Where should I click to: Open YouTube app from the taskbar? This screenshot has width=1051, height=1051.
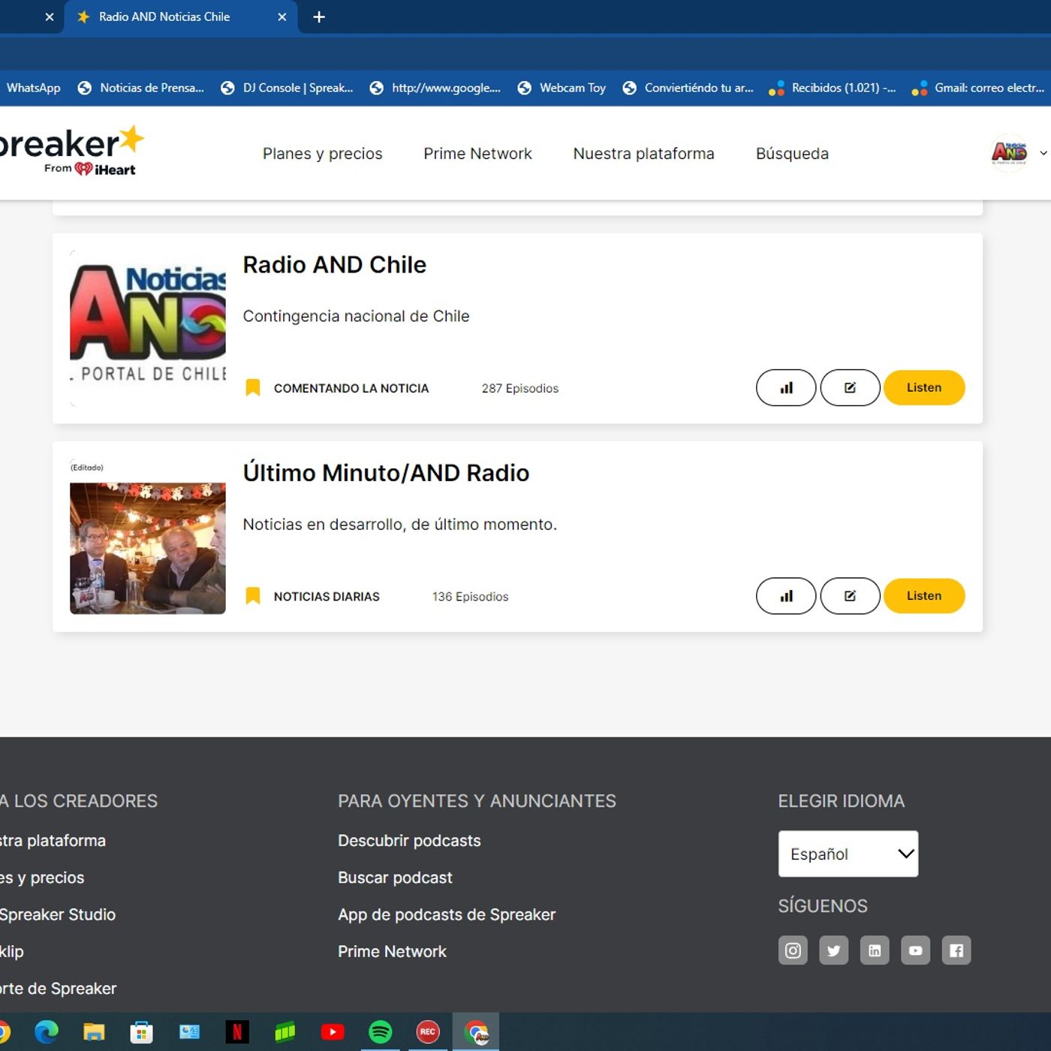tap(333, 1032)
